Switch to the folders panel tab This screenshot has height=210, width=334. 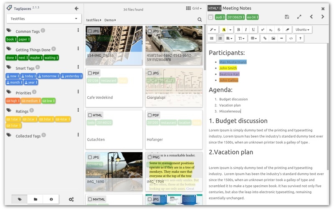pyautogui.click(x=35, y=199)
